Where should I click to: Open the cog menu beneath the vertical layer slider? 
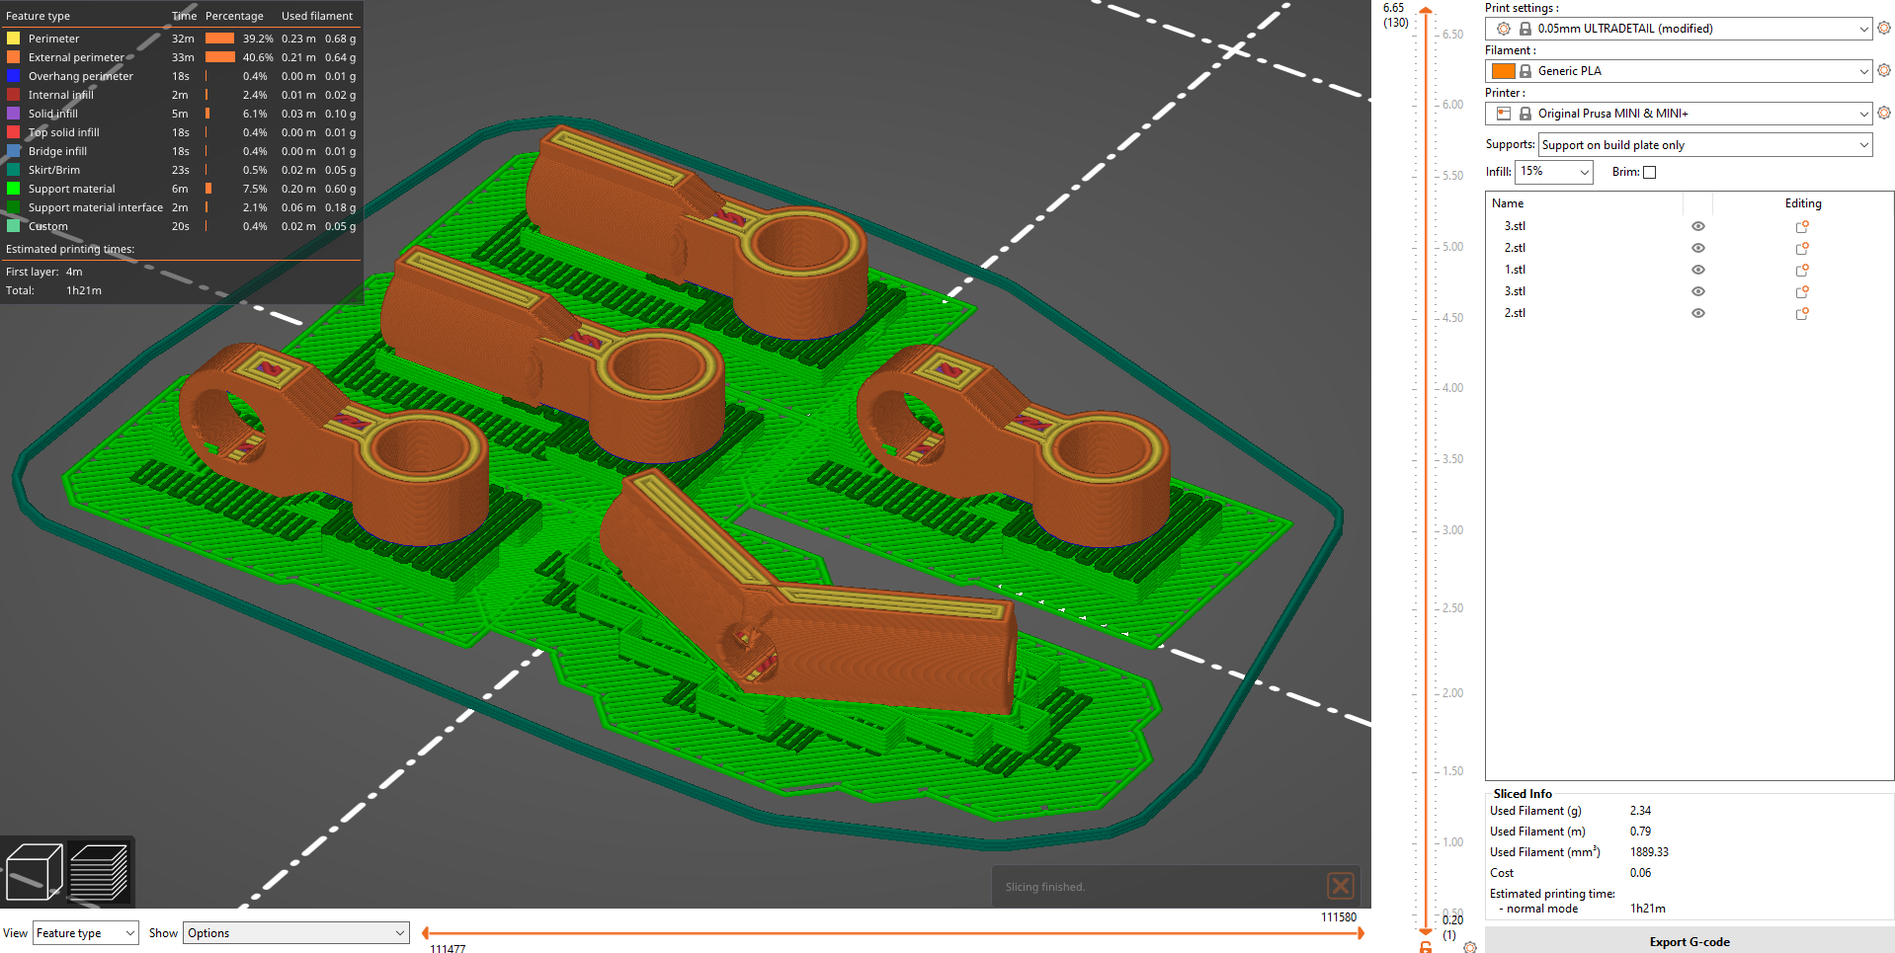click(1470, 947)
